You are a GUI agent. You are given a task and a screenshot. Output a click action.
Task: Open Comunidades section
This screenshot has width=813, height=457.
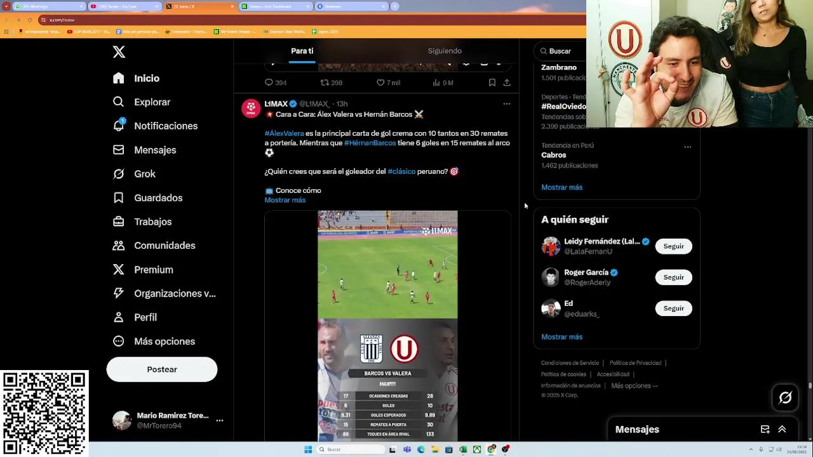[153, 246]
